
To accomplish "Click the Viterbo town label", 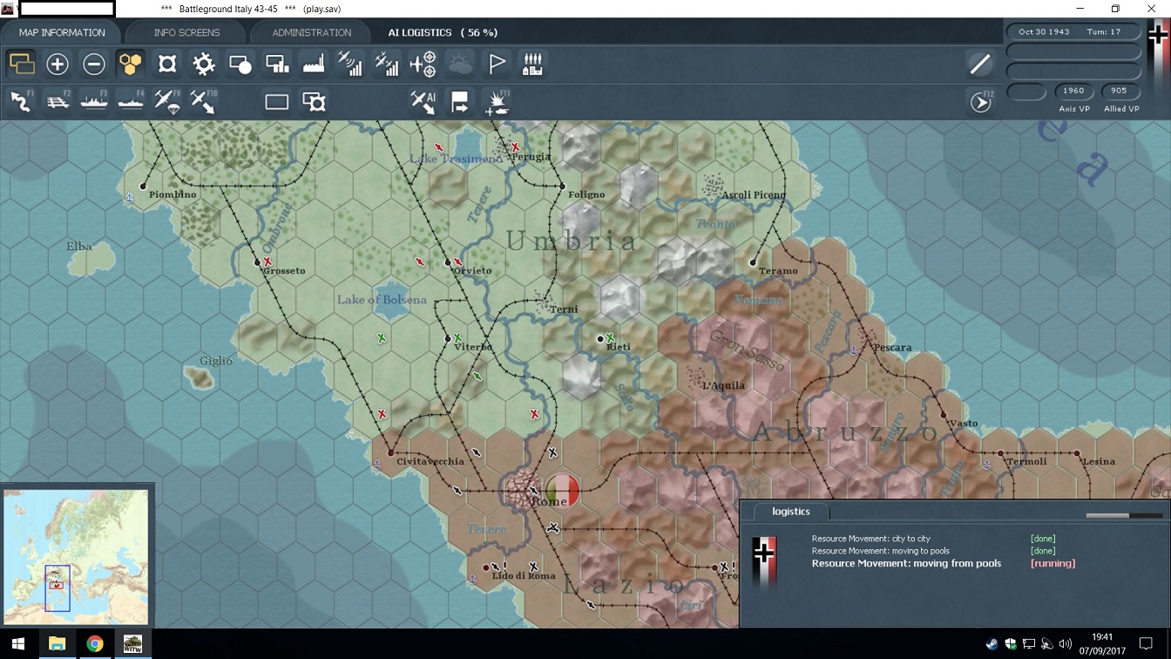I will (x=473, y=347).
